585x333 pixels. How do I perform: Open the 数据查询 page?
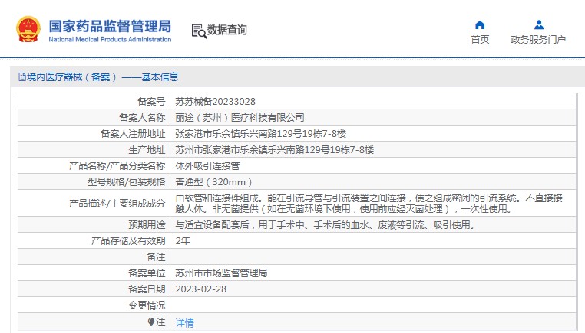[x=226, y=30]
